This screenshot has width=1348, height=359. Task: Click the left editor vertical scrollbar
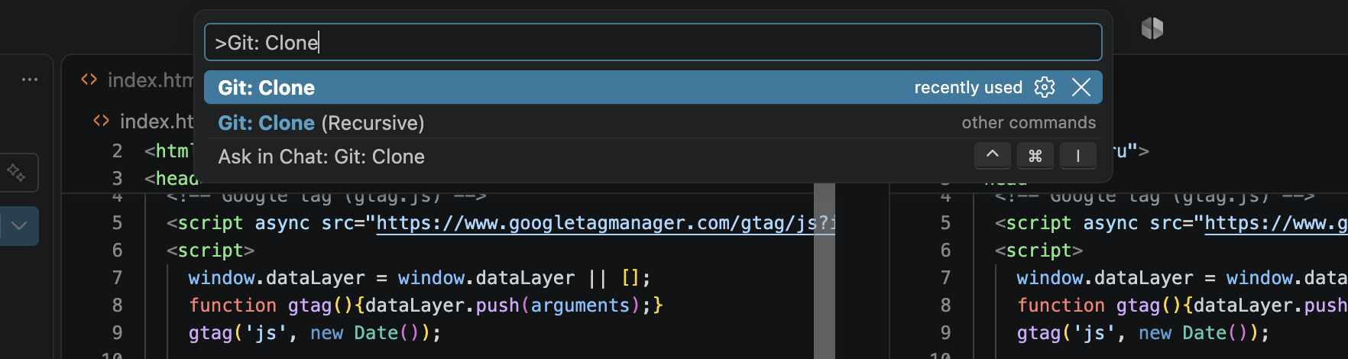(x=824, y=271)
